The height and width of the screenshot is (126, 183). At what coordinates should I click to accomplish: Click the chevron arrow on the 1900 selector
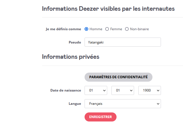[x=158, y=90]
